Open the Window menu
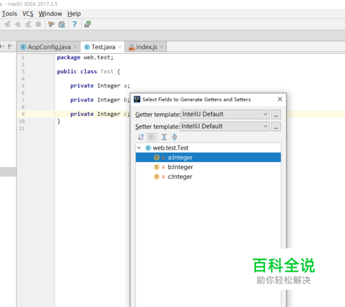This screenshot has width=345, height=307. click(50, 14)
